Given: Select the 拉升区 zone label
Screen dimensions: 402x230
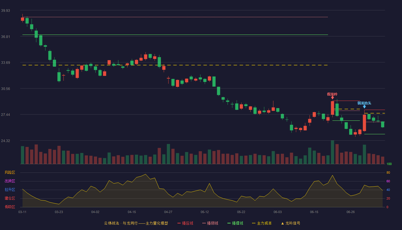Looking at the screenshot, I should 10,190.
